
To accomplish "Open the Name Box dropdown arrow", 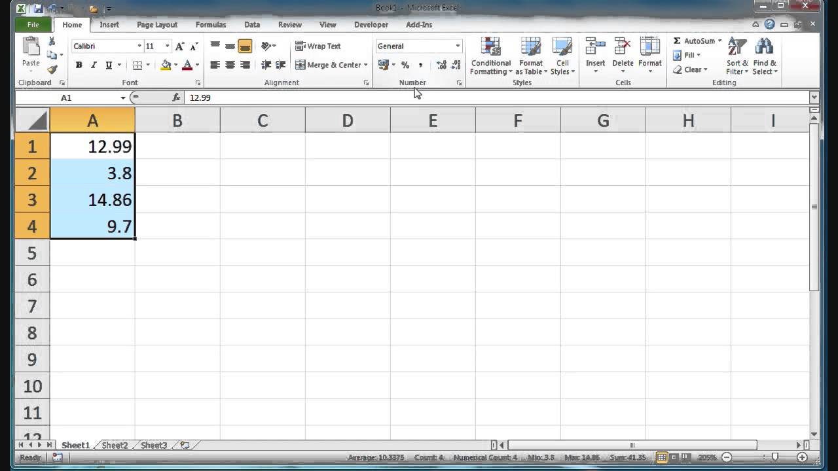I will tap(123, 97).
